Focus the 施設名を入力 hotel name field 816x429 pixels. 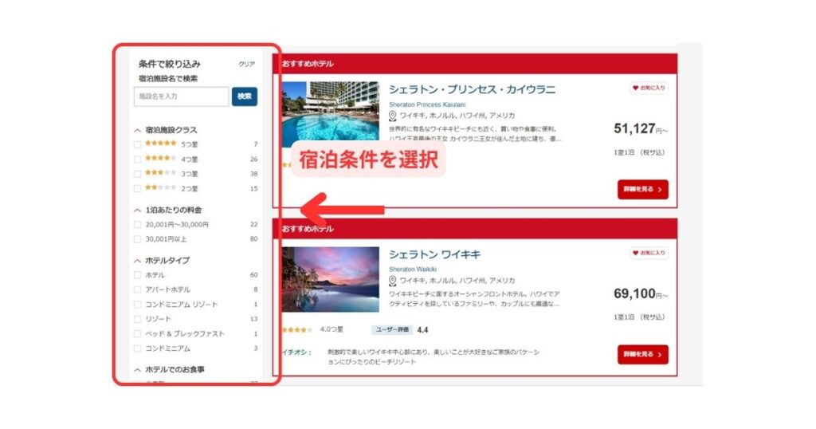[x=181, y=96]
